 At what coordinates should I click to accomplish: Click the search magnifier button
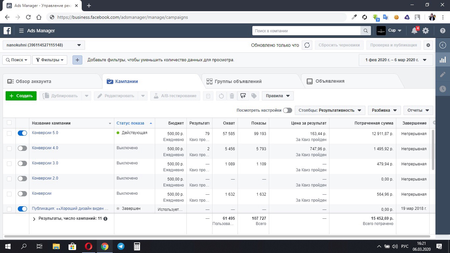tap(365, 31)
